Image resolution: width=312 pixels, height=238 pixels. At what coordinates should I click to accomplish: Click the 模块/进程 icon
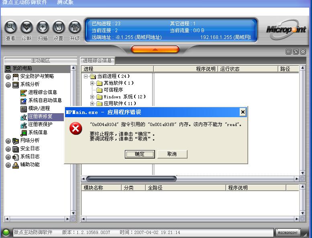(23, 109)
